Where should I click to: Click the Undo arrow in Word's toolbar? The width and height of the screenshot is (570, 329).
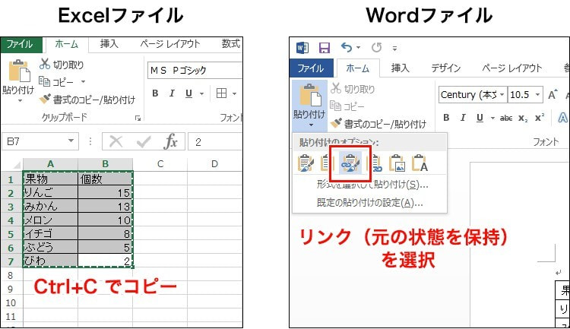[347, 48]
